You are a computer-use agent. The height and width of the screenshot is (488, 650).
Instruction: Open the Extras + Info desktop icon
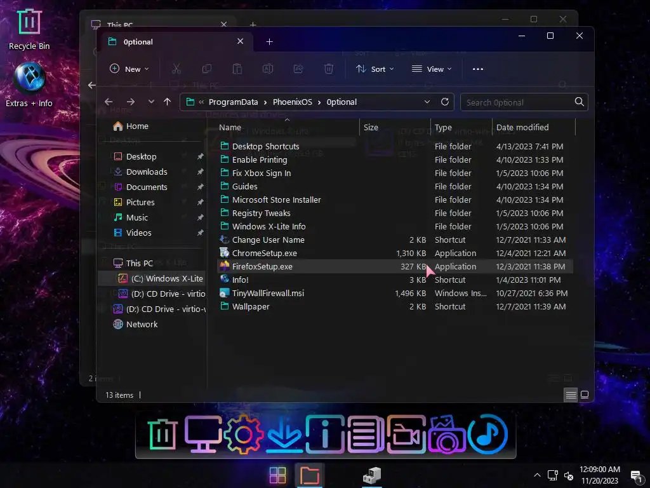(x=29, y=85)
